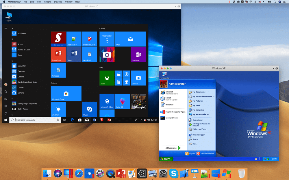Click the XP green start button
The width and height of the screenshot is (289, 180).
pyautogui.click(x=166, y=159)
